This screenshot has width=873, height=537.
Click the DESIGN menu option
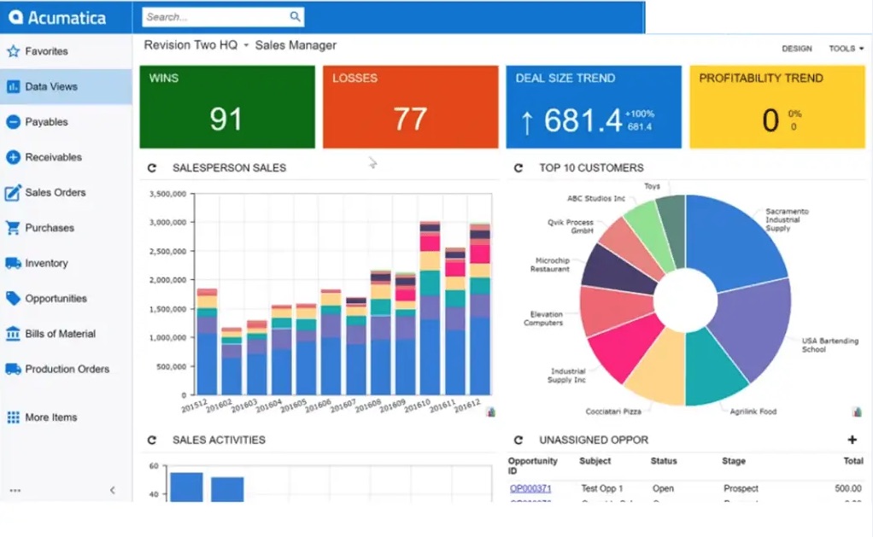click(x=796, y=49)
